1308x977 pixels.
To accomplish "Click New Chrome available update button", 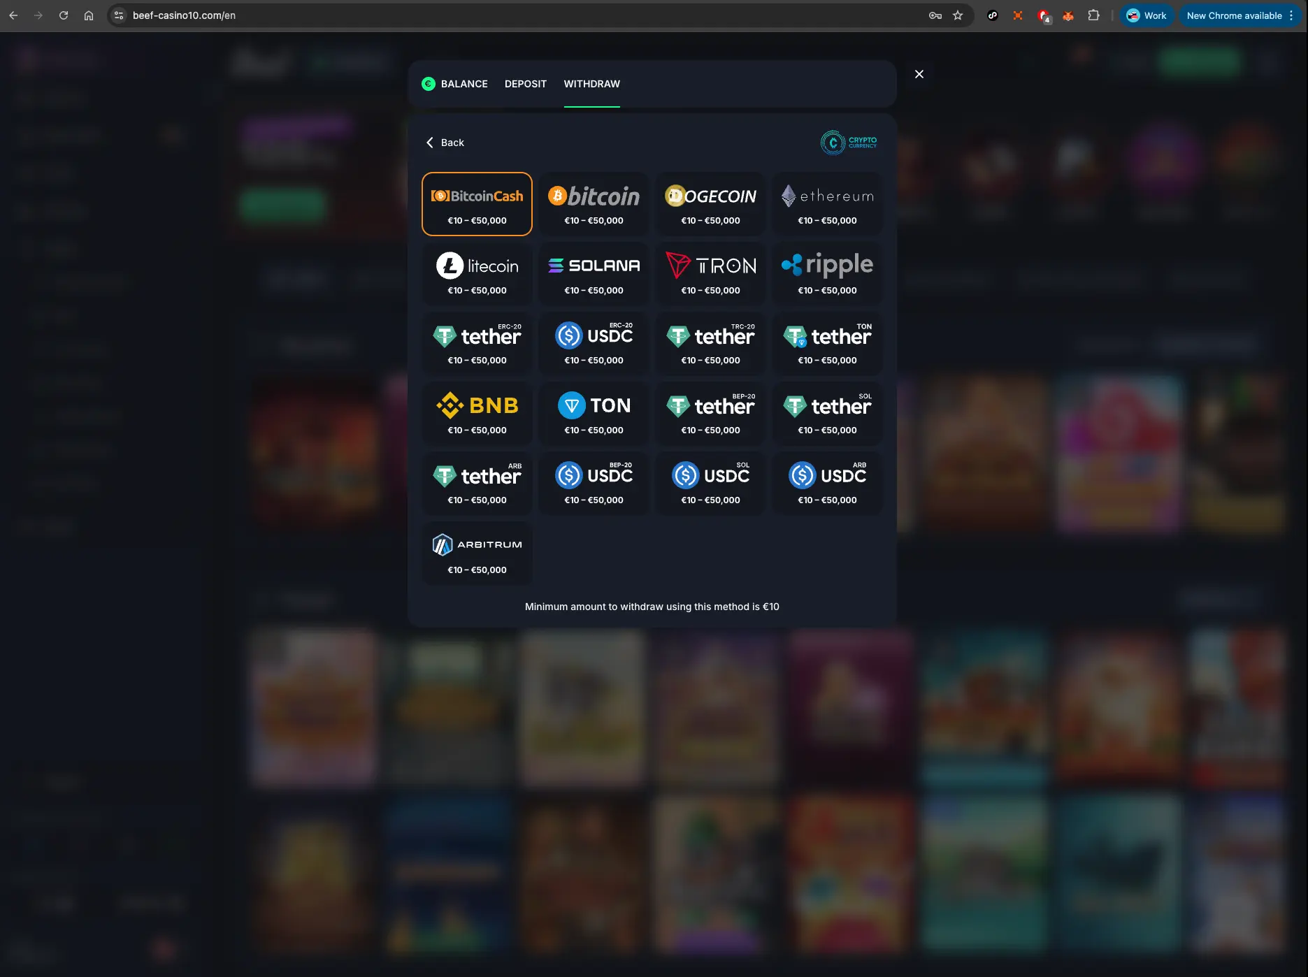I will [1240, 15].
